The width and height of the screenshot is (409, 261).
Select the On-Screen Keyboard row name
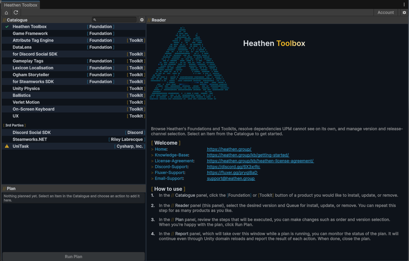point(33,109)
